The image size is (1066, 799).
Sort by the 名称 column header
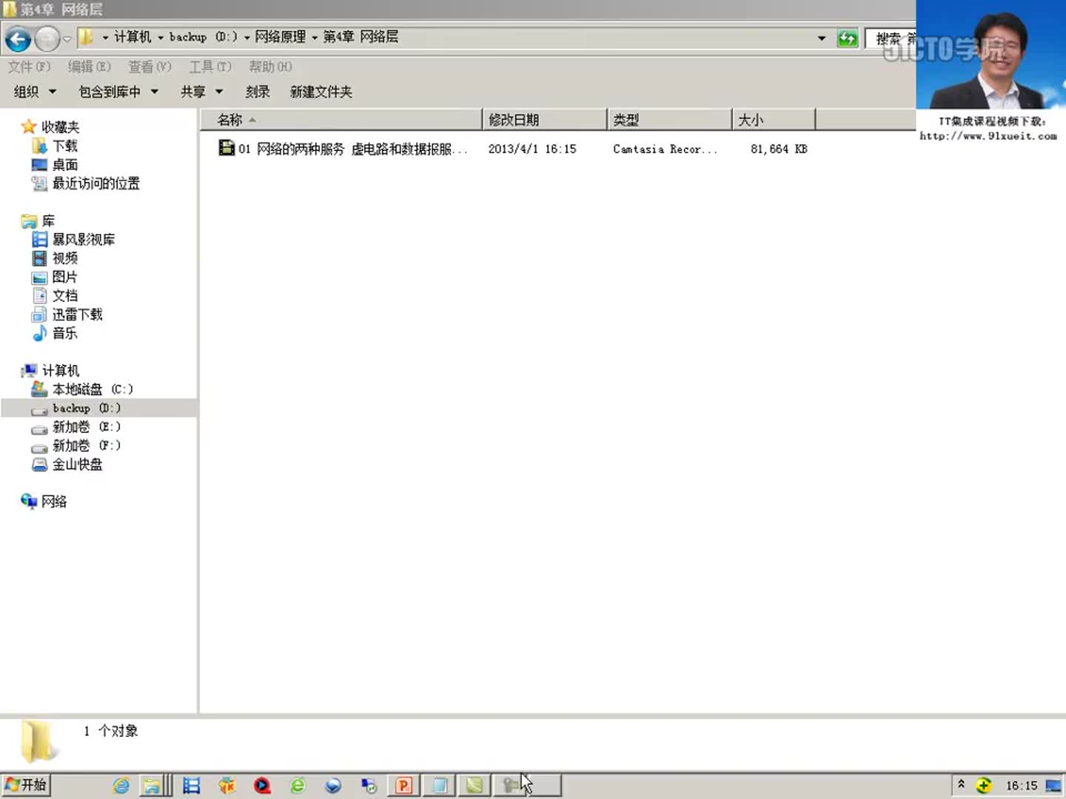pyautogui.click(x=341, y=120)
